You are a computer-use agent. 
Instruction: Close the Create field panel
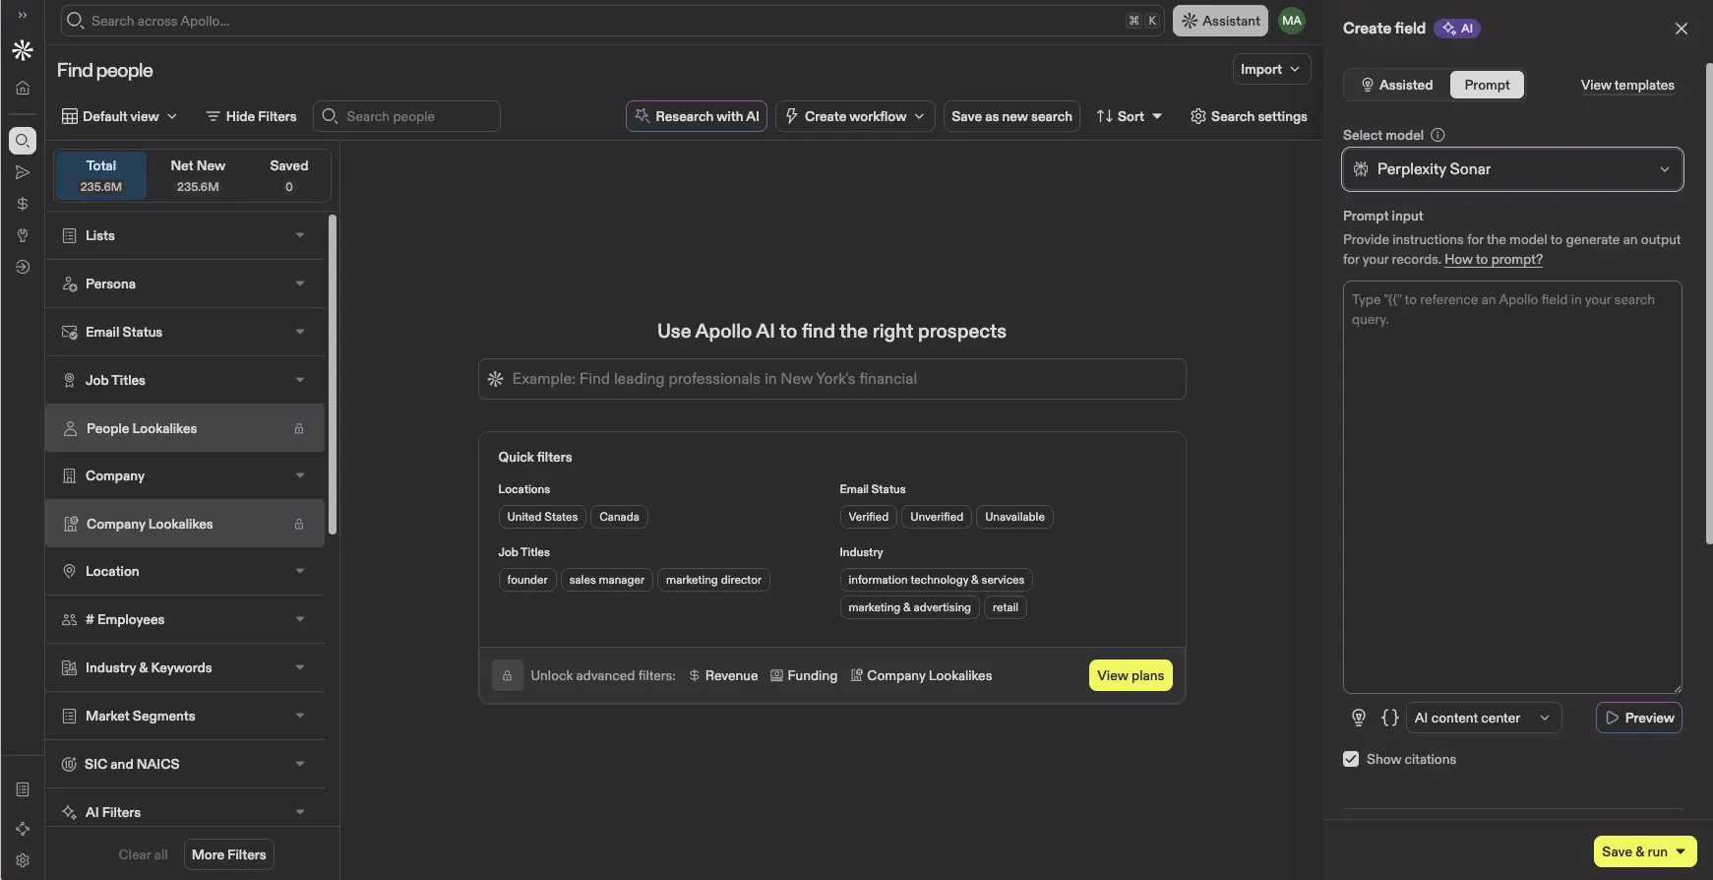point(1682,29)
